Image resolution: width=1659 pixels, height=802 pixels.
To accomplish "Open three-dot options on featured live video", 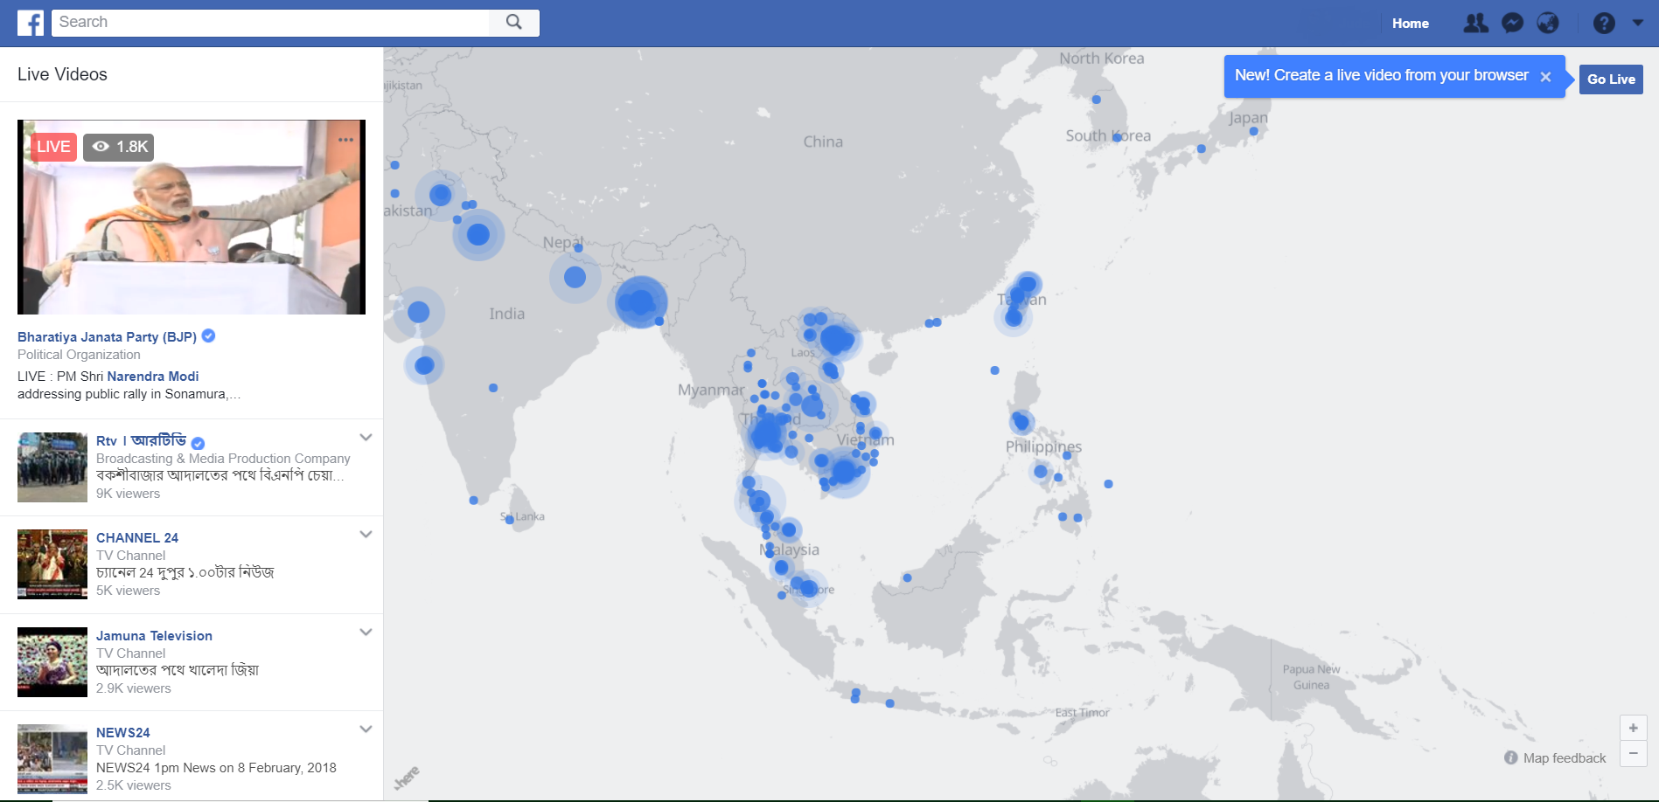I will (x=346, y=140).
